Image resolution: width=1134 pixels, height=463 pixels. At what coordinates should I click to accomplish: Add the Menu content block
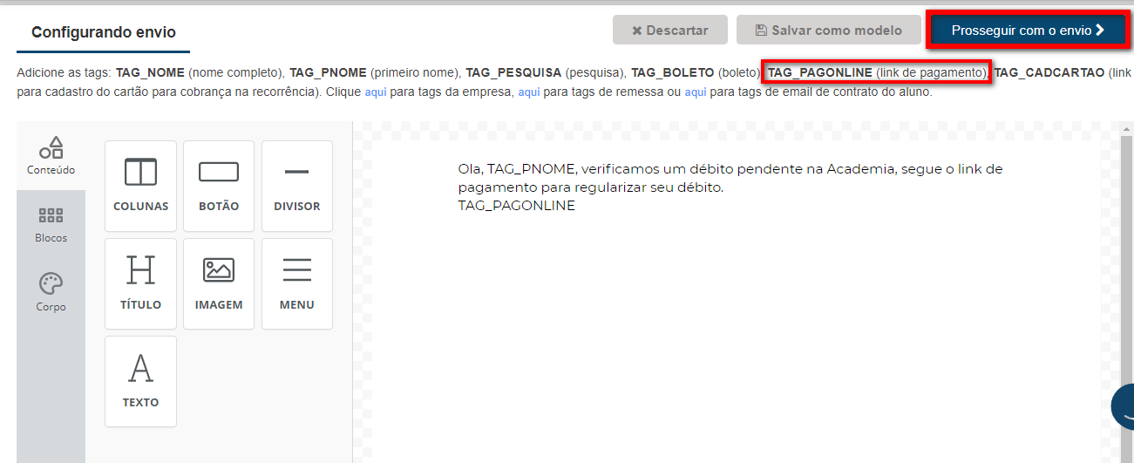point(296,283)
